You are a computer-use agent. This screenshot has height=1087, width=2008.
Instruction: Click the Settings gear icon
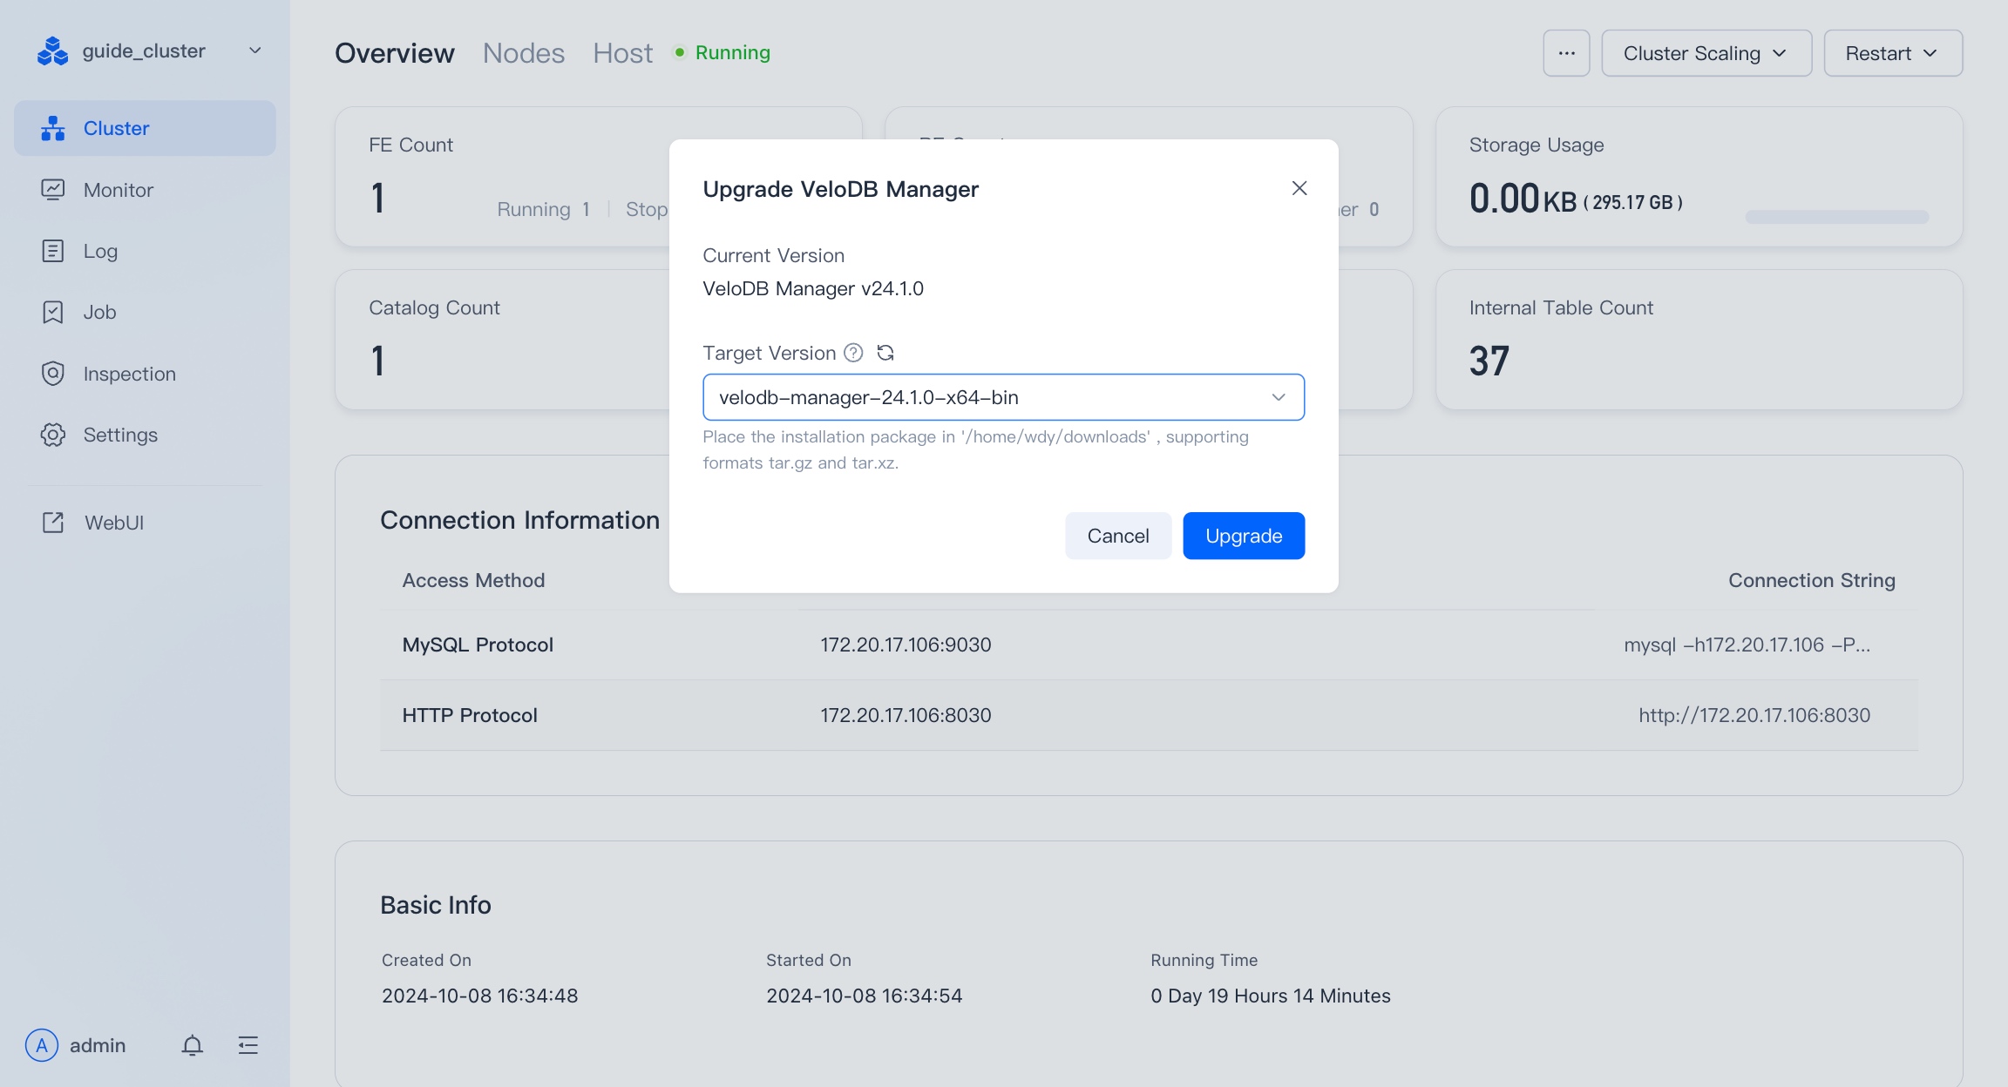click(x=53, y=435)
